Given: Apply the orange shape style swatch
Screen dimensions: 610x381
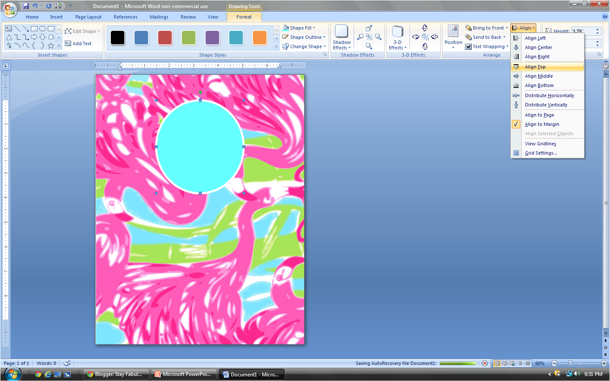Looking at the screenshot, I should tap(260, 38).
